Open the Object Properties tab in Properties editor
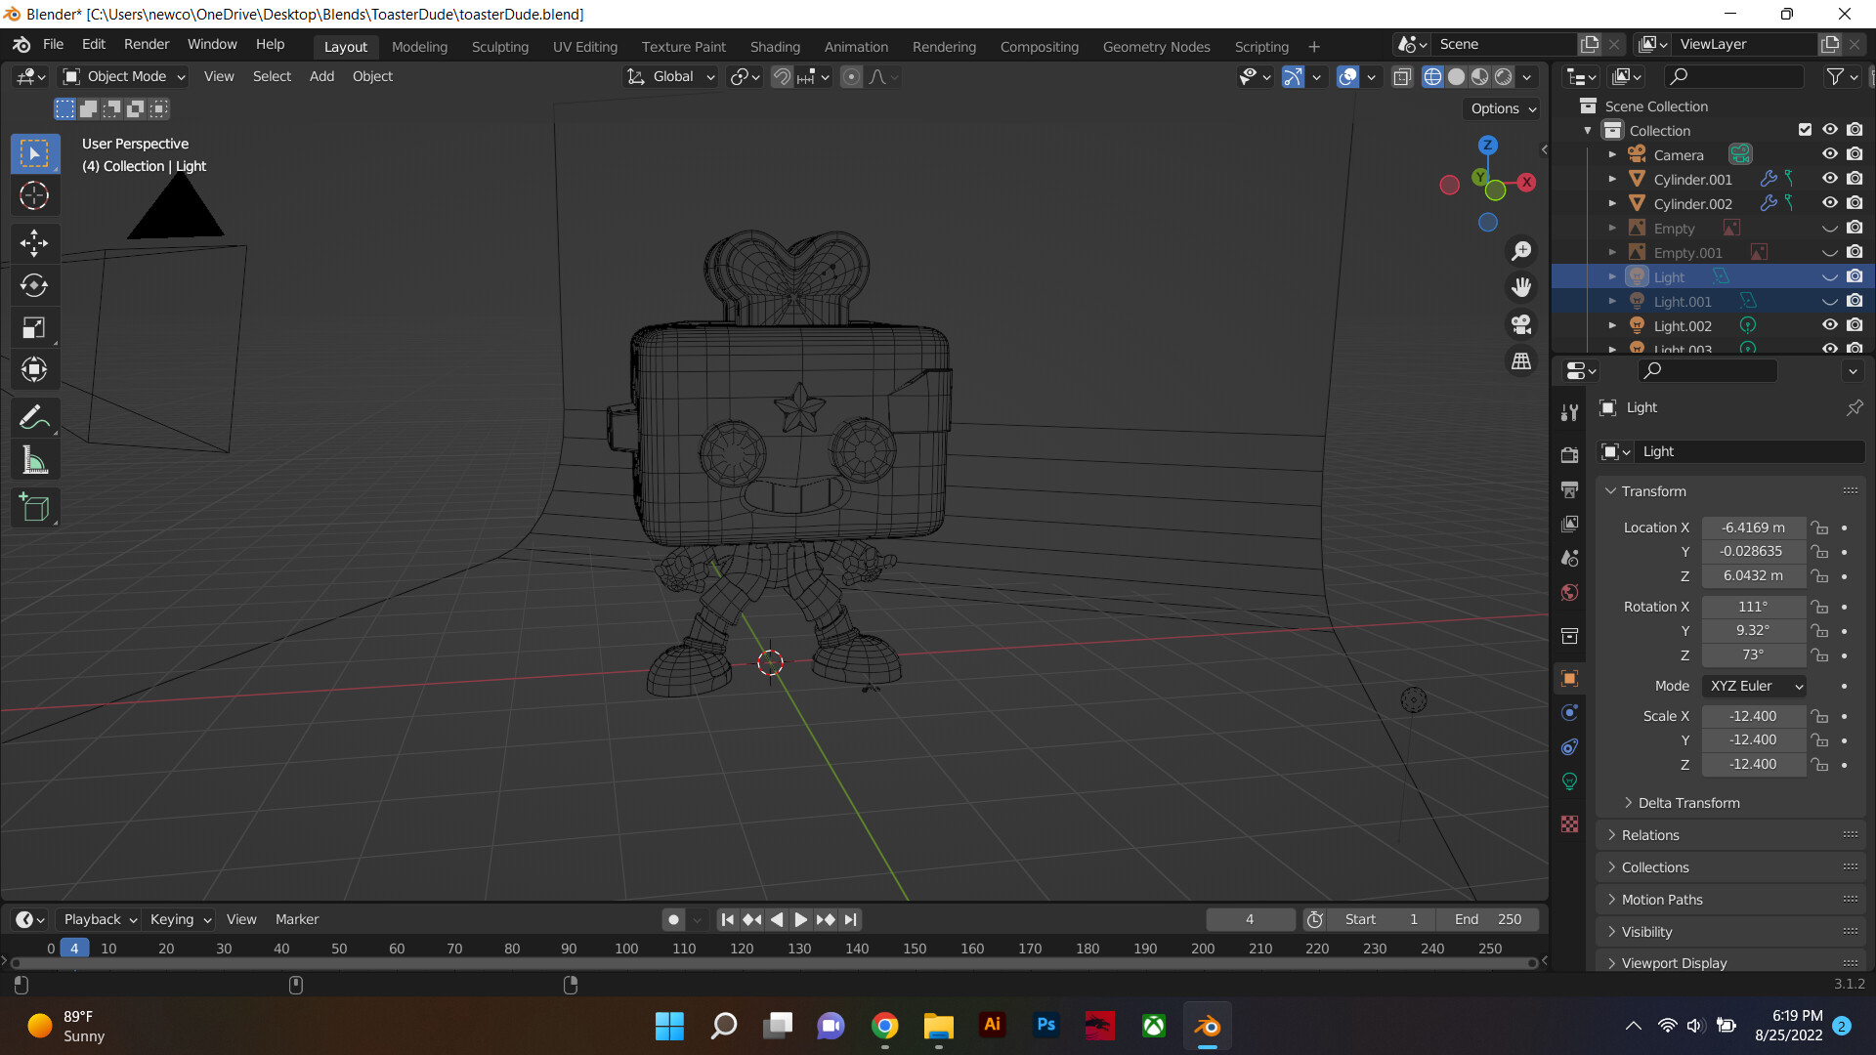Image resolution: width=1876 pixels, height=1055 pixels. 1570,678
